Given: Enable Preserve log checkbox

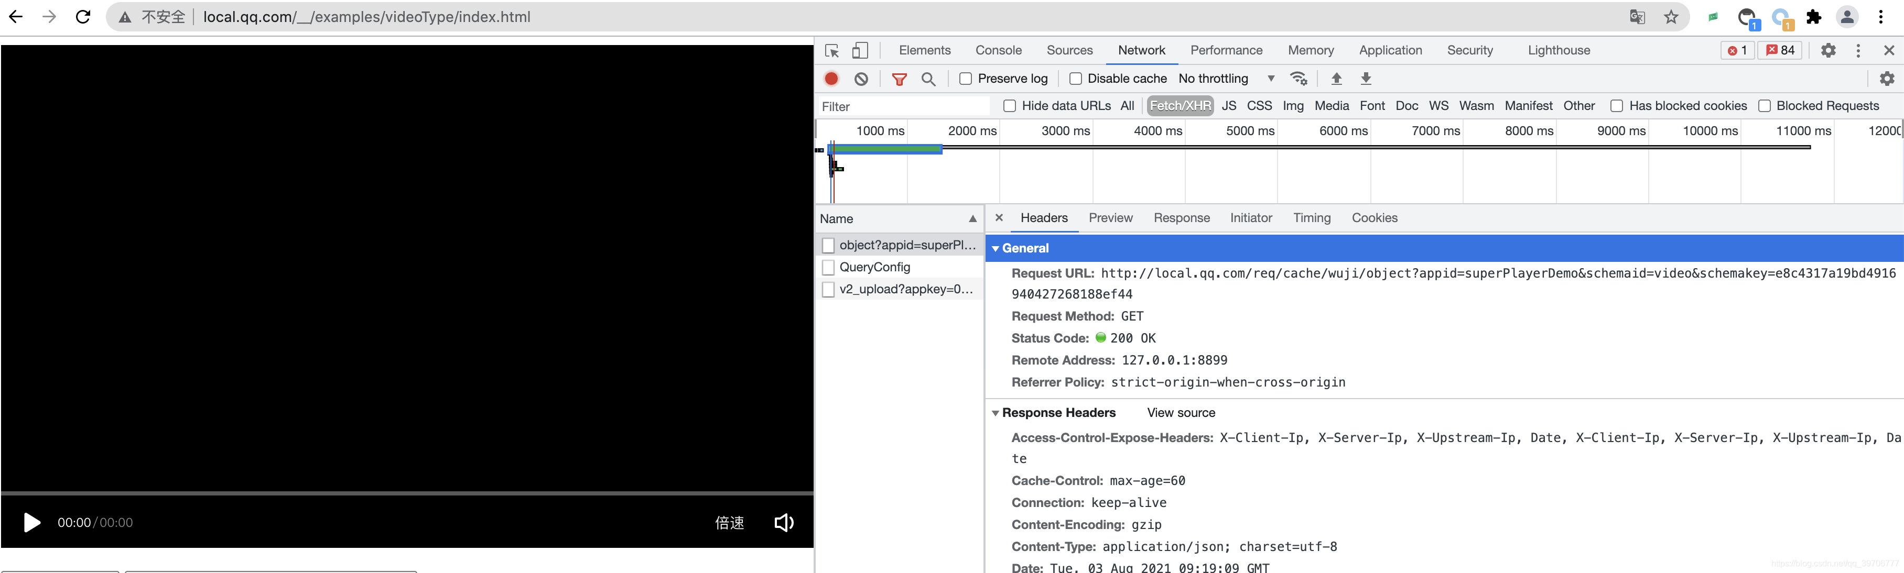Looking at the screenshot, I should tap(965, 78).
